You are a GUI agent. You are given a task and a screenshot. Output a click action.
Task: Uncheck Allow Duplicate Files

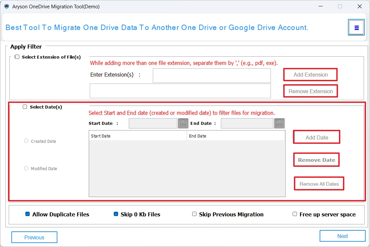point(28,214)
